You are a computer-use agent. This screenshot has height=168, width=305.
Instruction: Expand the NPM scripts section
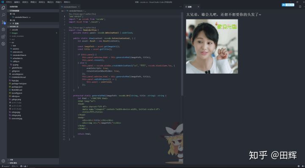coord(13,163)
